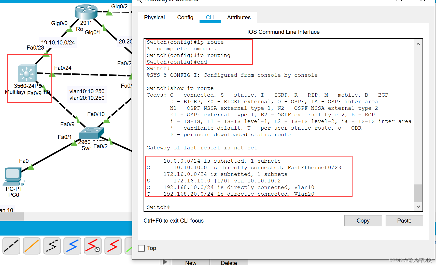
Task: Click the 'Ctrl+F6 to exit CLI focus' hint
Action: 174,221
